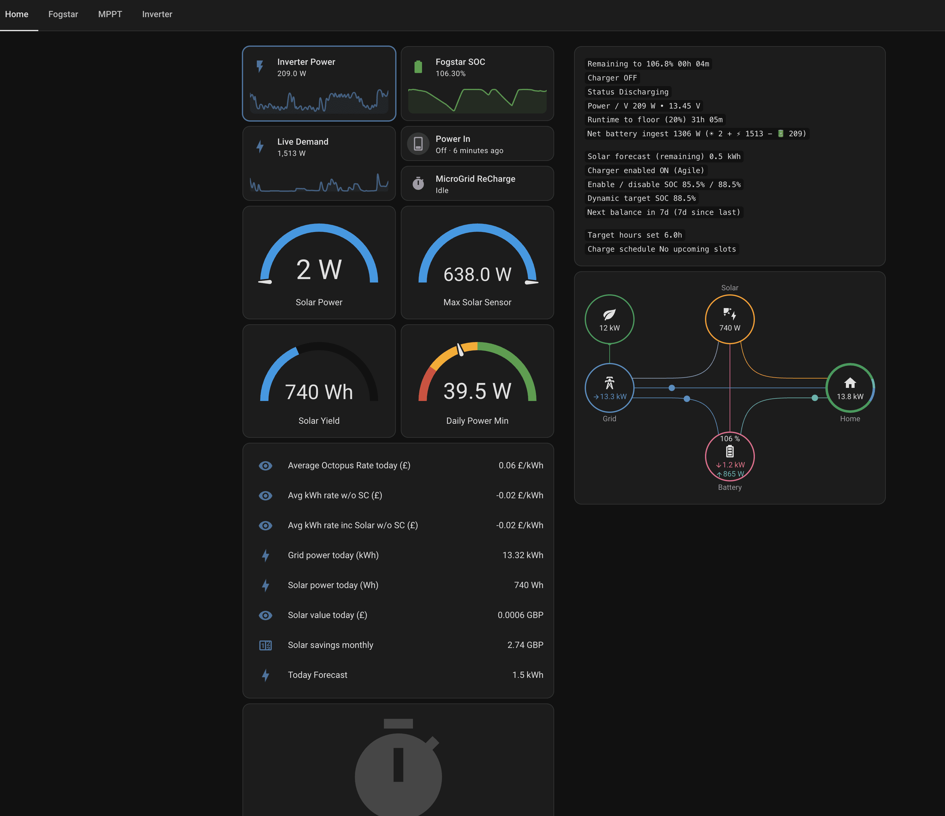945x816 pixels.
Task: Switch to the Fogstar tab
Action: pyautogui.click(x=63, y=14)
